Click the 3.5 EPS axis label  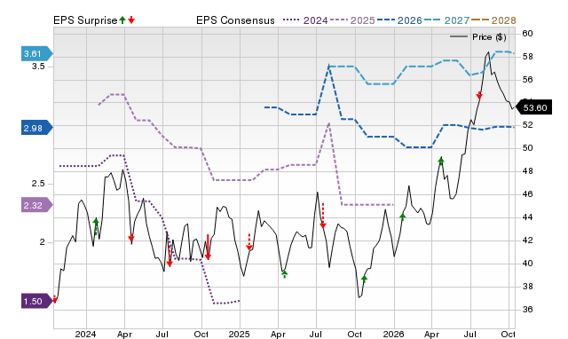(x=38, y=67)
